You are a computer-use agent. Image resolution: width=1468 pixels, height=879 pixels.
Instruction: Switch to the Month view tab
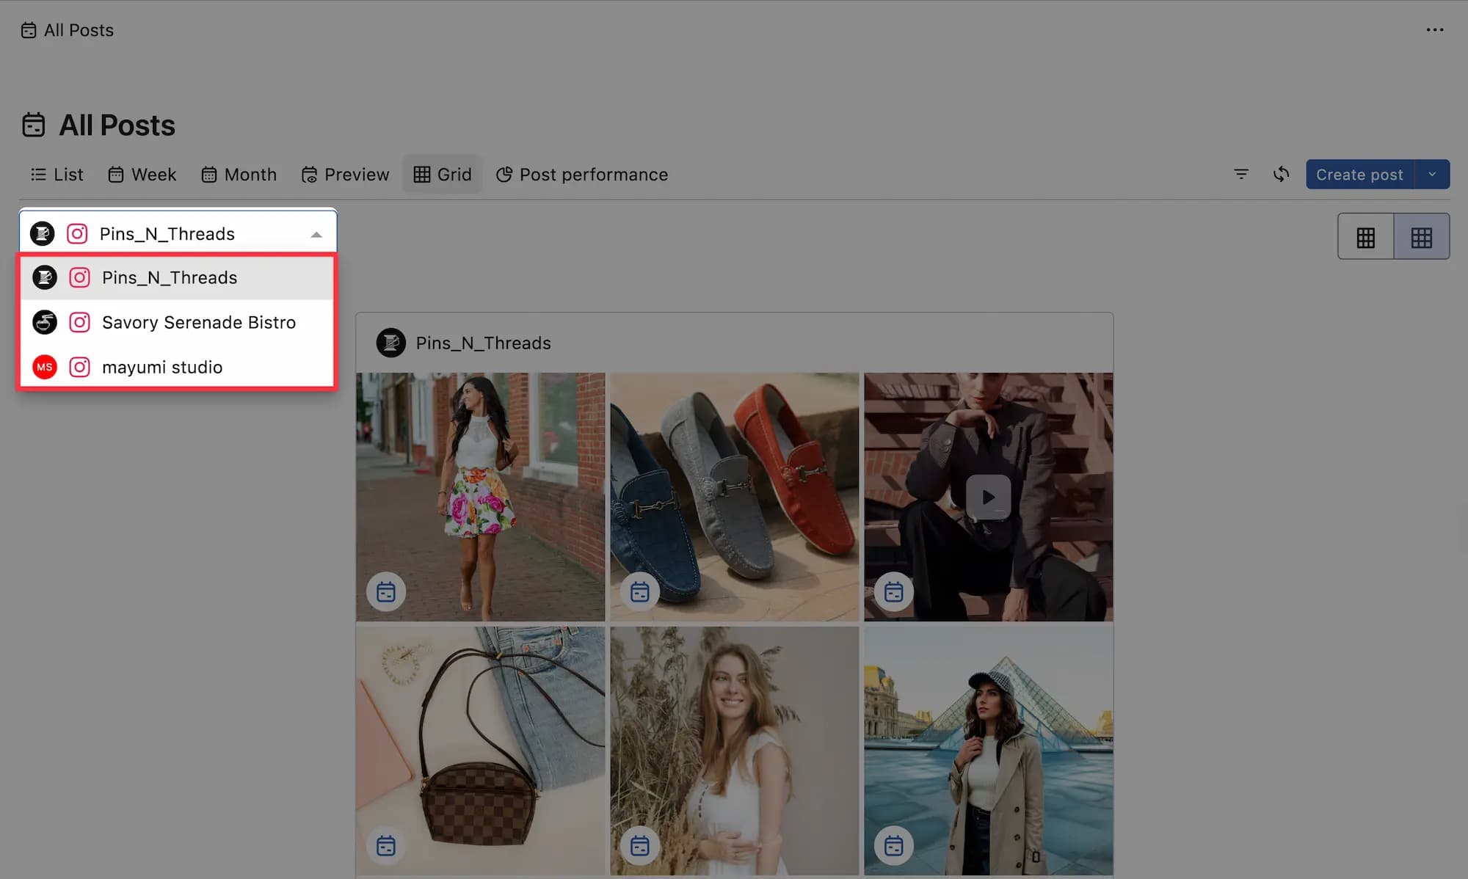point(239,175)
